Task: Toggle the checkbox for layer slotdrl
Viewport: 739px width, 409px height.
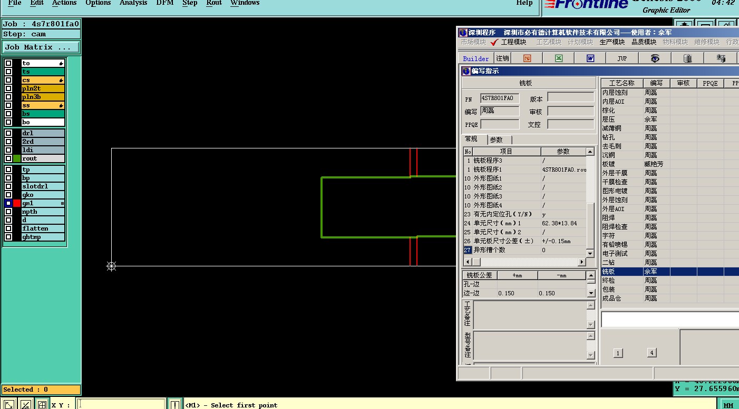Action: [8, 186]
